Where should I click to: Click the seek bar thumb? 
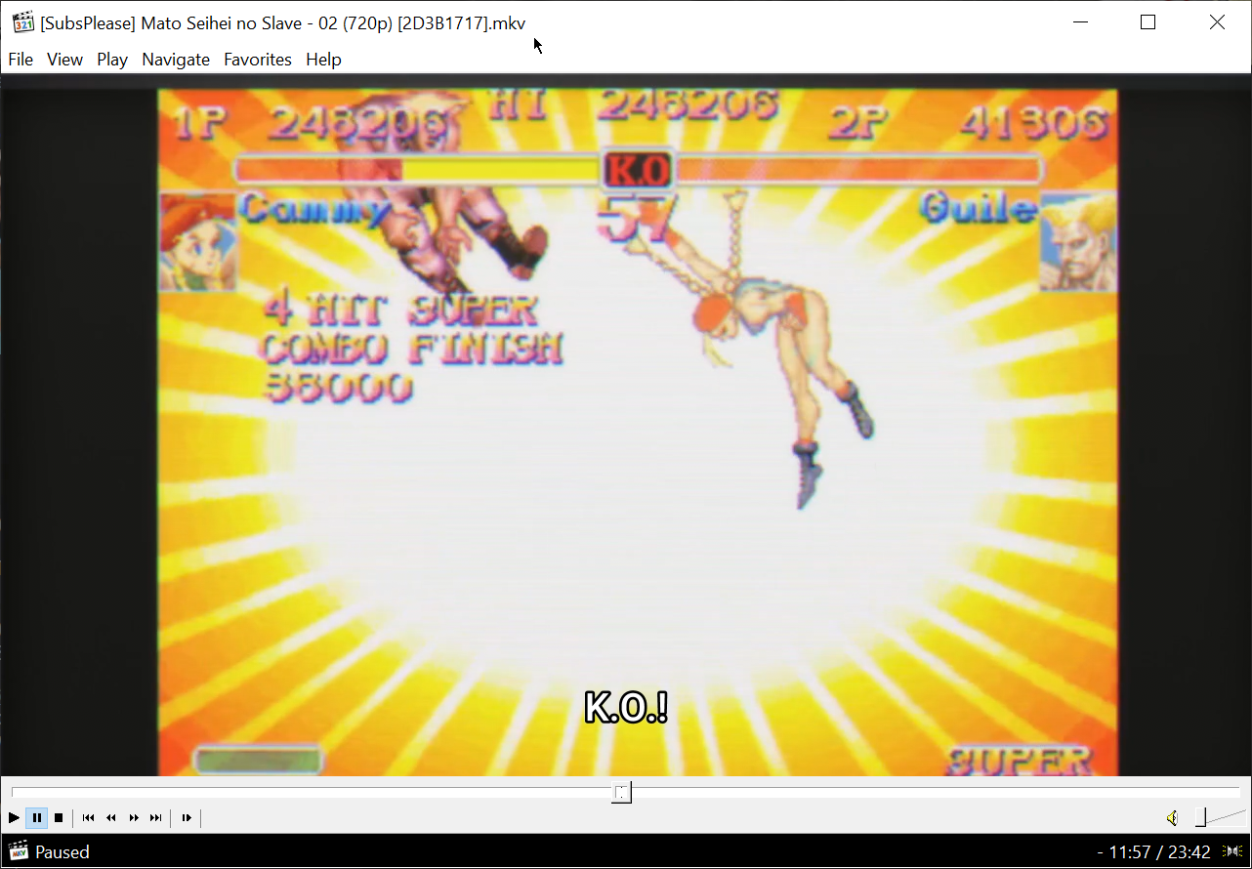pyautogui.click(x=622, y=792)
